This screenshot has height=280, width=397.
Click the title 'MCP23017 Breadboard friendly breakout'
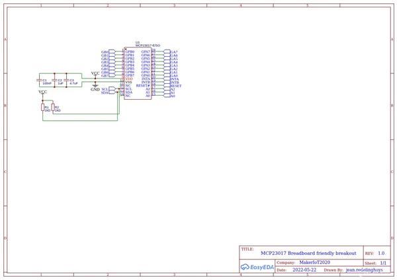tap(308, 253)
